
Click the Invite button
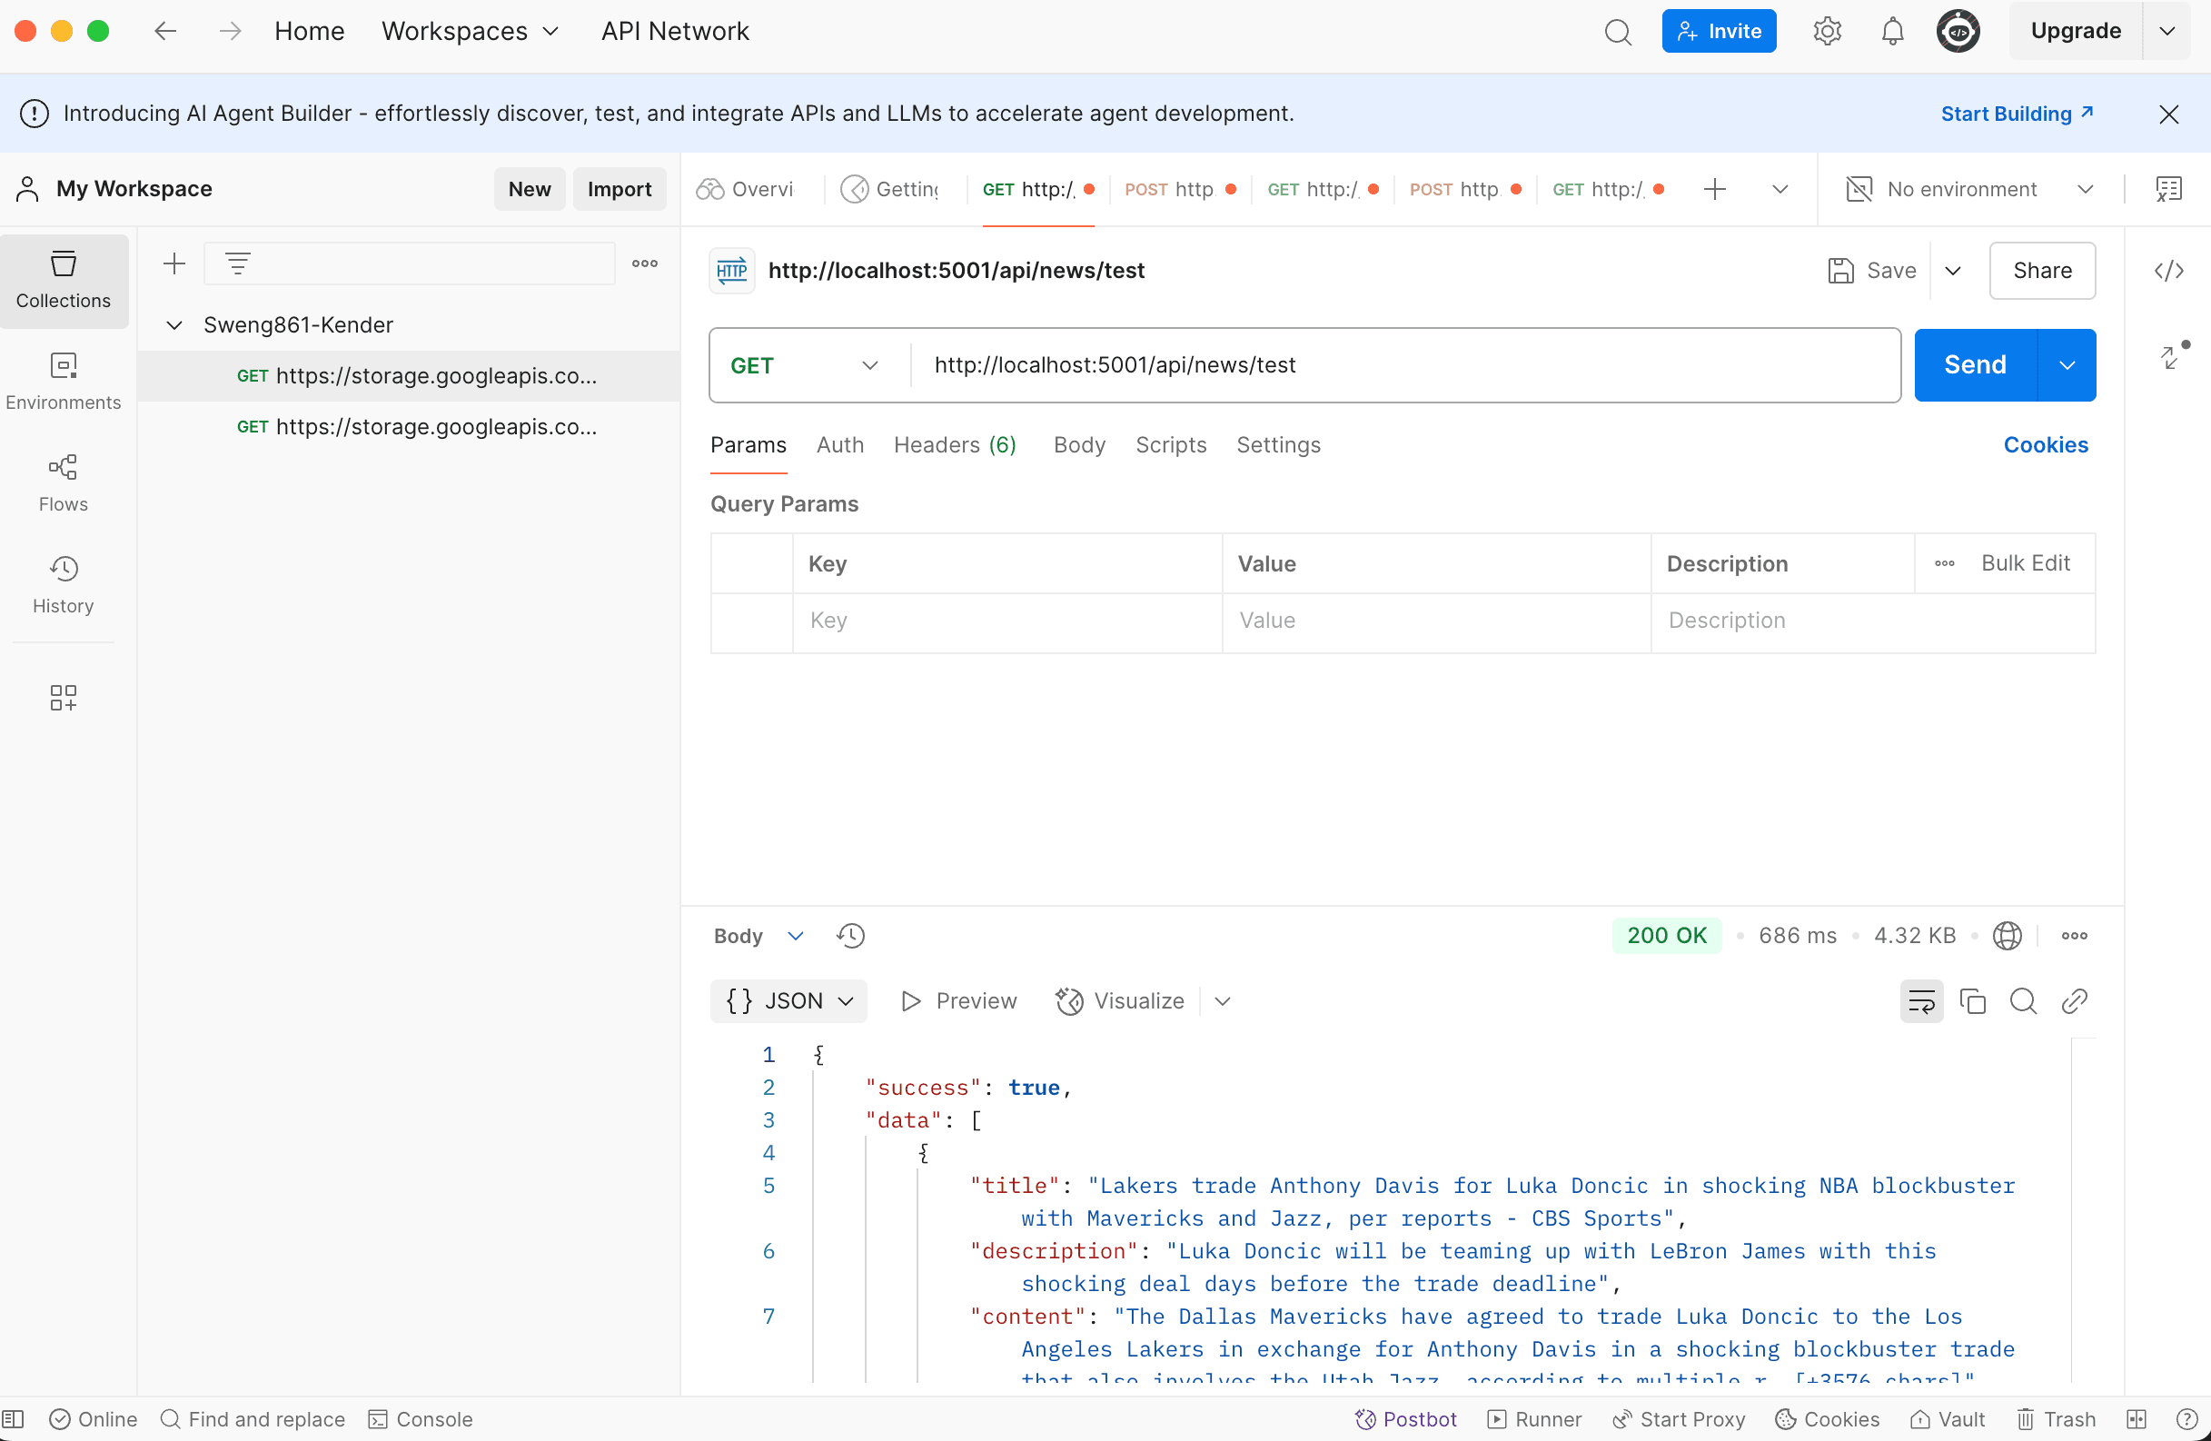coord(1719,32)
